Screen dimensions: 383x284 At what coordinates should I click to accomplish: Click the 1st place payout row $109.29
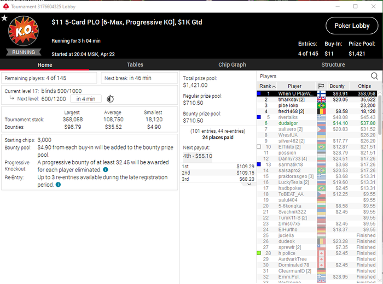pyautogui.click(x=218, y=166)
